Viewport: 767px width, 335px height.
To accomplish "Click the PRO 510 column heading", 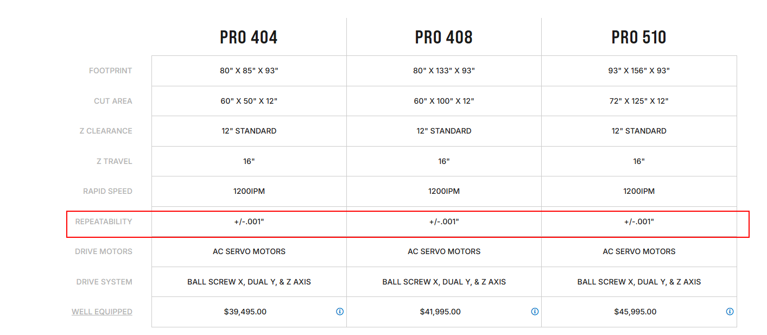I will click(639, 37).
